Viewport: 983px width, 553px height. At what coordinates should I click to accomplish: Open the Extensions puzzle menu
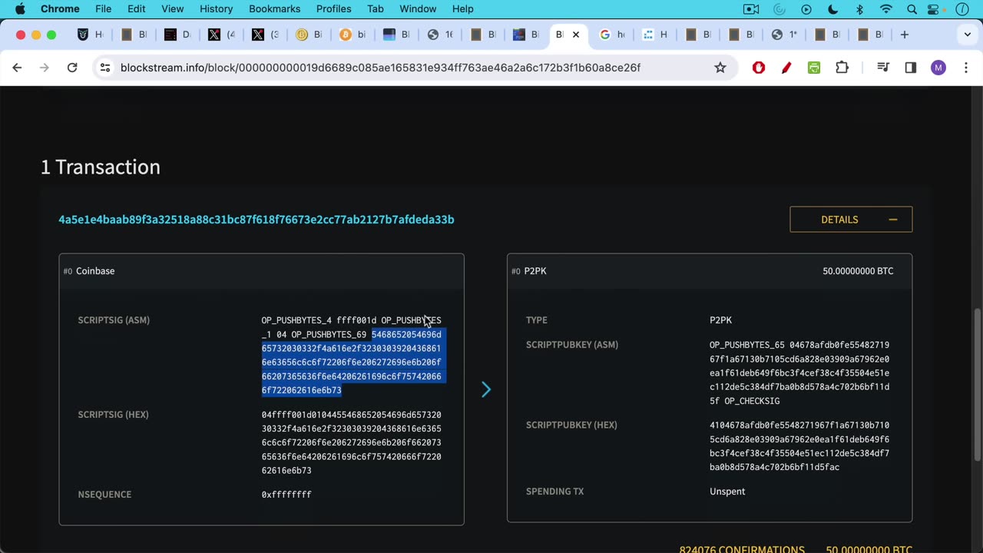842,68
